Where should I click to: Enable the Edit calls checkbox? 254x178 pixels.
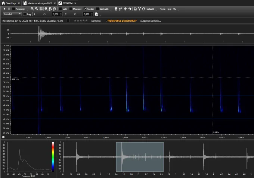[x=97, y=9]
